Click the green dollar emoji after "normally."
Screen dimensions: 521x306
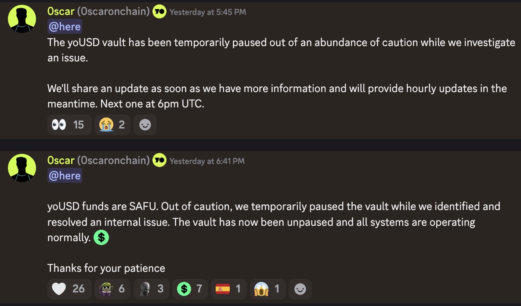(x=101, y=238)
